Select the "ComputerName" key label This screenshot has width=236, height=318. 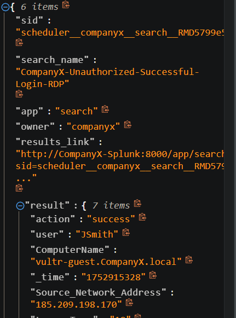70,250
